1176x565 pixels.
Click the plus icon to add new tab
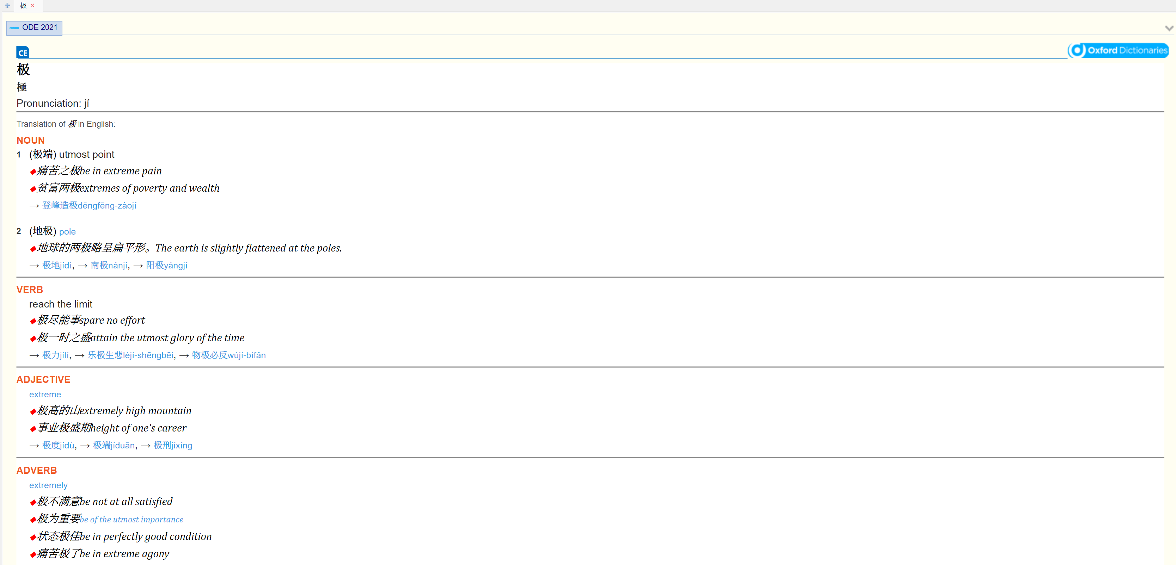[x=7, y=6]
